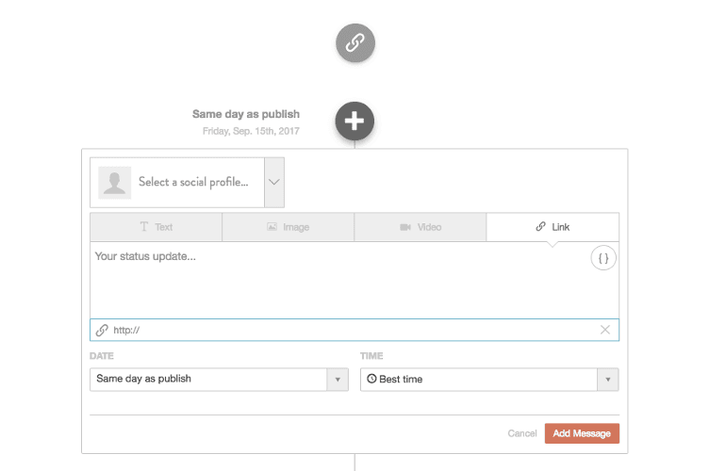Switch to the Text tab
Viewport: 726px width, 471px height.
point(156,227)
